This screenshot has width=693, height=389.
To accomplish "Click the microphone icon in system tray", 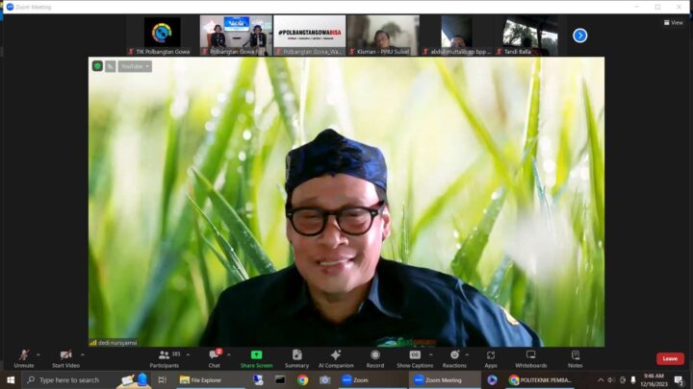I will click(633, 379).
